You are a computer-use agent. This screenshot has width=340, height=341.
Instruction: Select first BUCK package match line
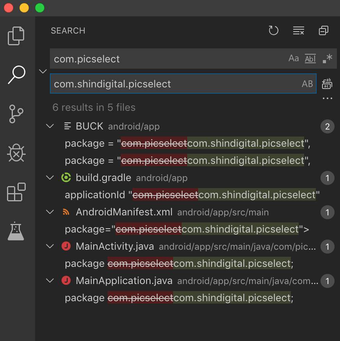coord(188,143)
